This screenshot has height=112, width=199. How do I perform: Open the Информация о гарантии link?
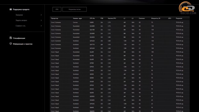(23, 44)
